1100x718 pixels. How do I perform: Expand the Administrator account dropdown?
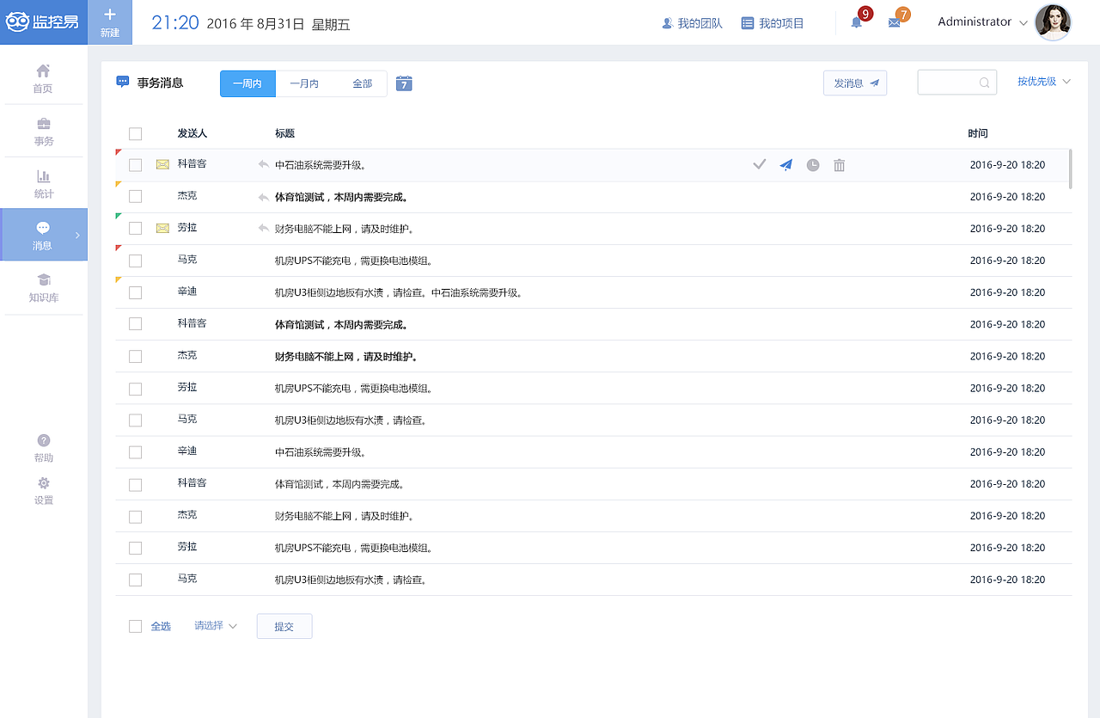(x=1023, y=23)
